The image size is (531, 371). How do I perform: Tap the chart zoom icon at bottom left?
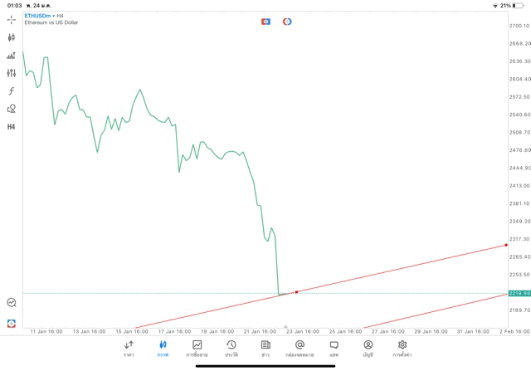point(12,303)
